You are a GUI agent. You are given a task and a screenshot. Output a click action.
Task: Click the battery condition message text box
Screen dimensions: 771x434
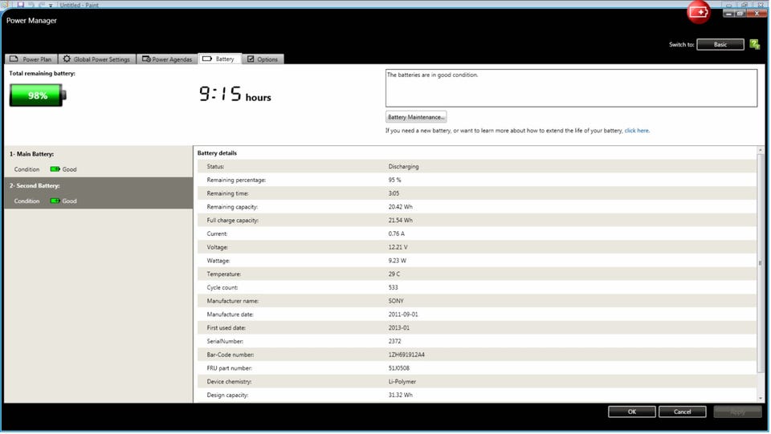pos(571,87)
